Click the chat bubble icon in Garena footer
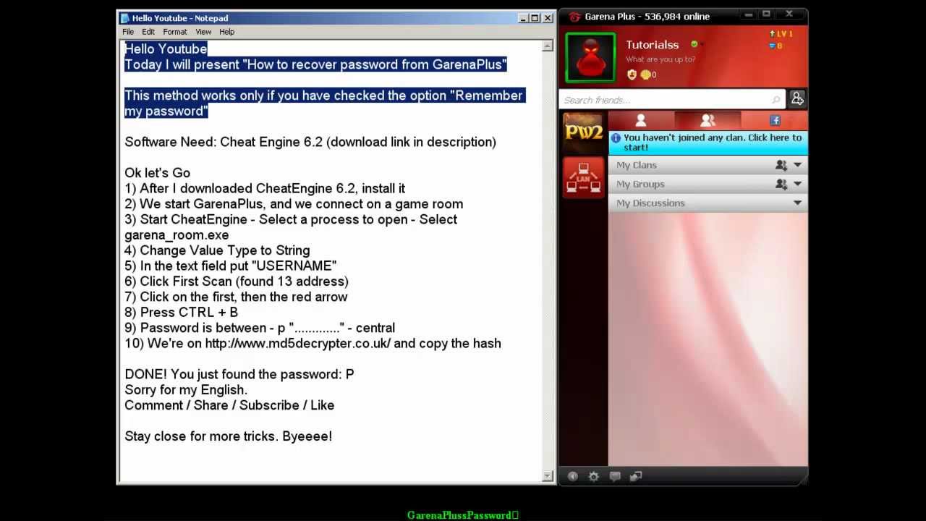The width and height of the screenshot is (926, 521). pos(615,476)
